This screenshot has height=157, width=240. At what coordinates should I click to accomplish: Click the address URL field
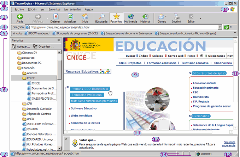pos(122,27)
